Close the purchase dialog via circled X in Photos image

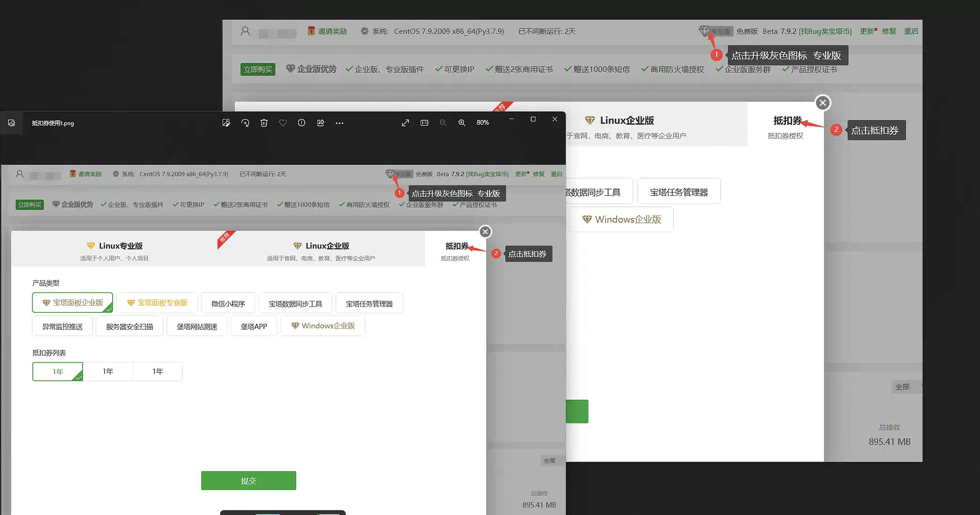click(485, 232)
